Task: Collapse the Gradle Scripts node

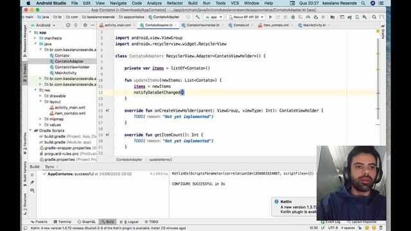Action: (30, 130)
